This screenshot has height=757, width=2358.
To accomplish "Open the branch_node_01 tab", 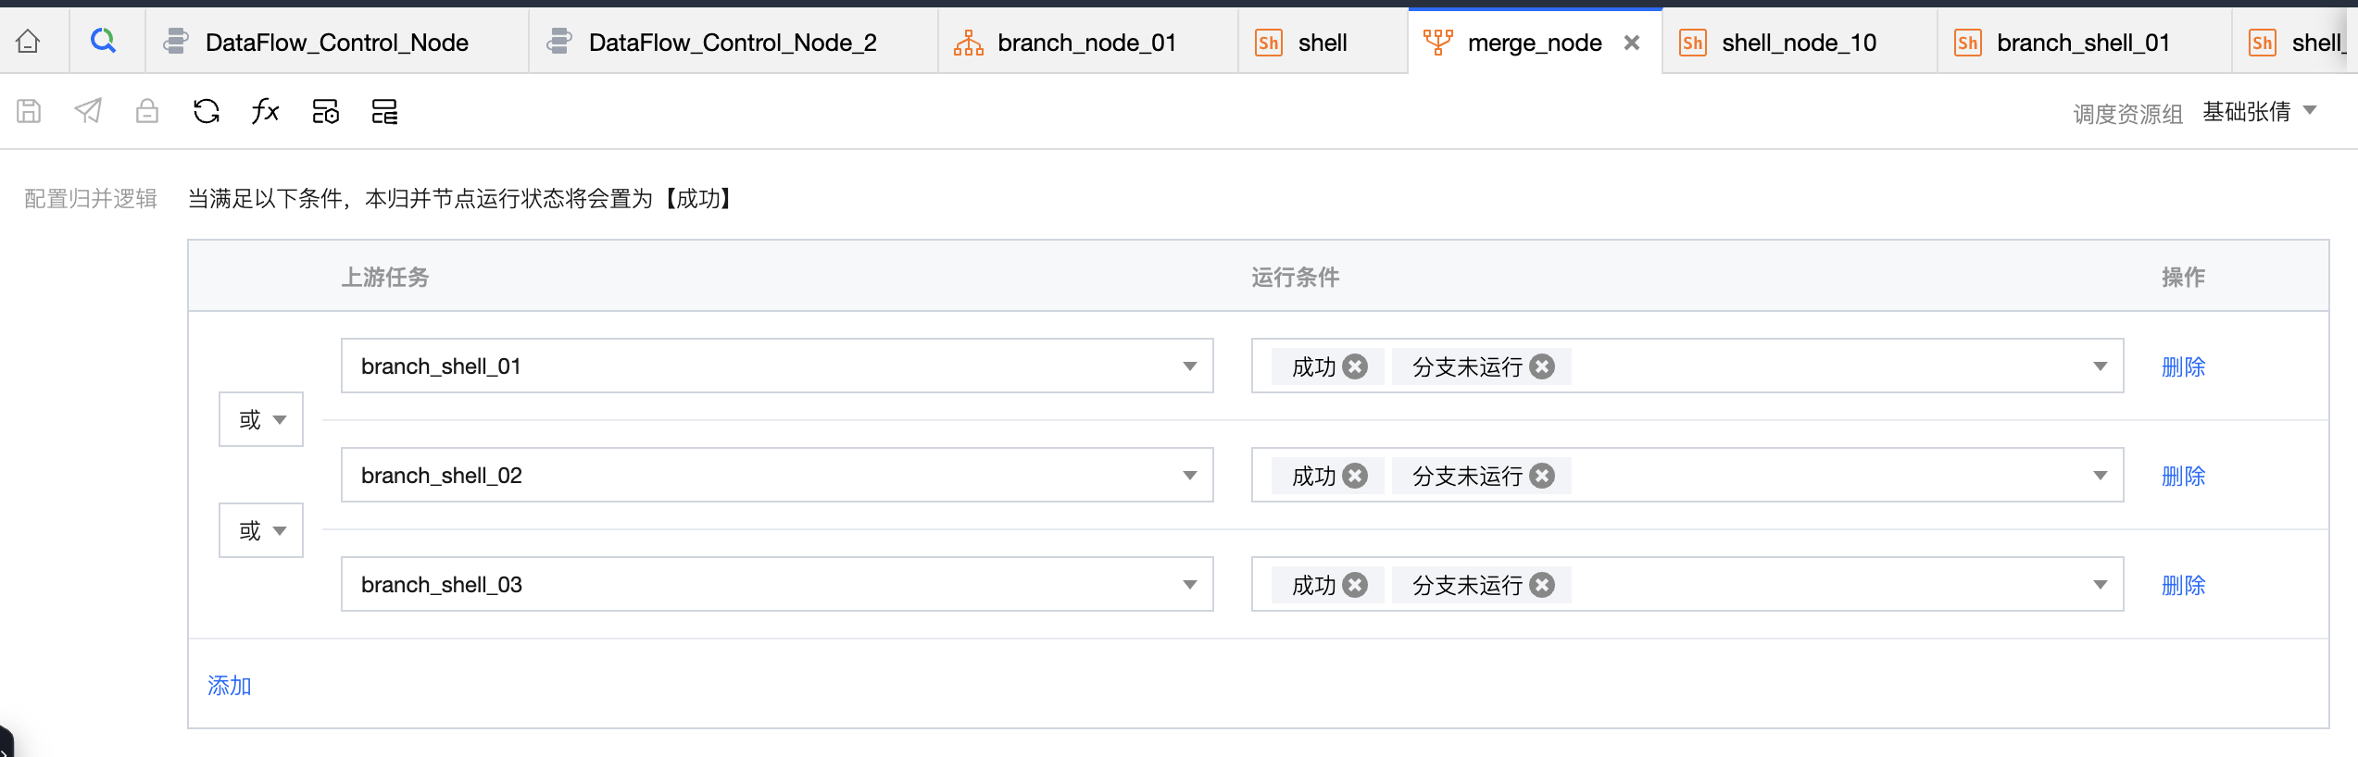I will coord(1085,43).
